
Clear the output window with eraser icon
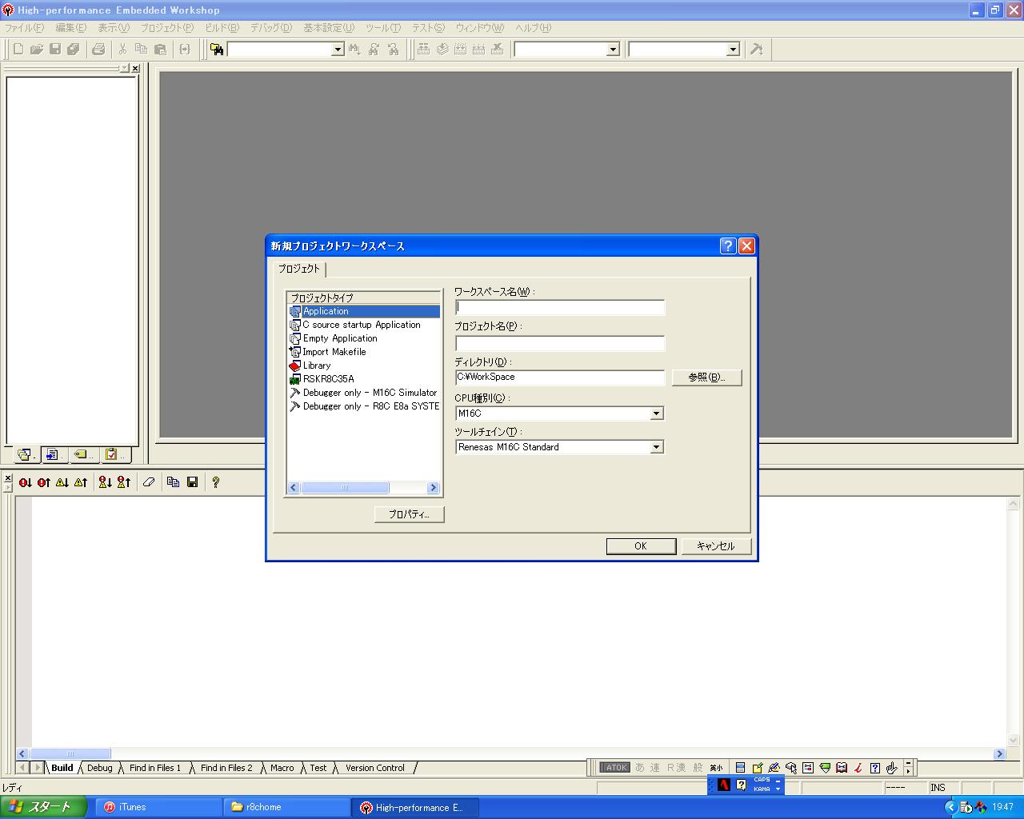tap(149, 482)
